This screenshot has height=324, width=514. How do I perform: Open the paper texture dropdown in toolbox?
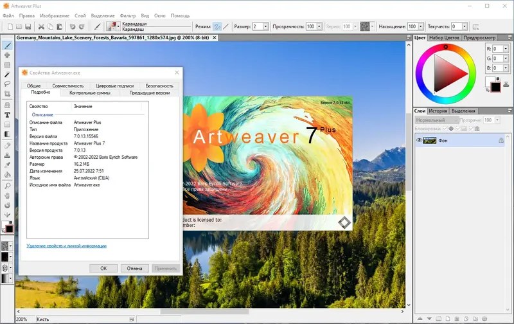(10, 246)
